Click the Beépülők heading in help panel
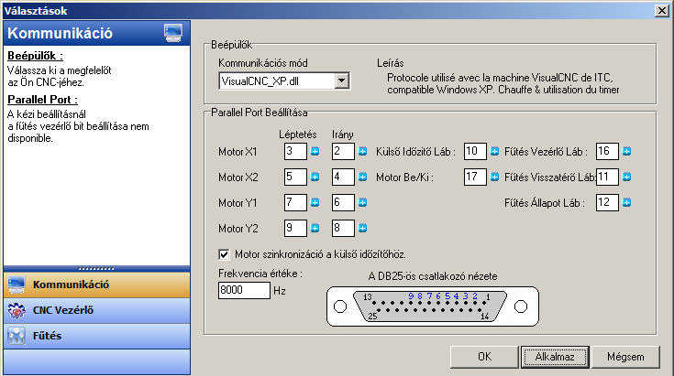This screenshot has height=376, width=674. click(x=35, y=56)
